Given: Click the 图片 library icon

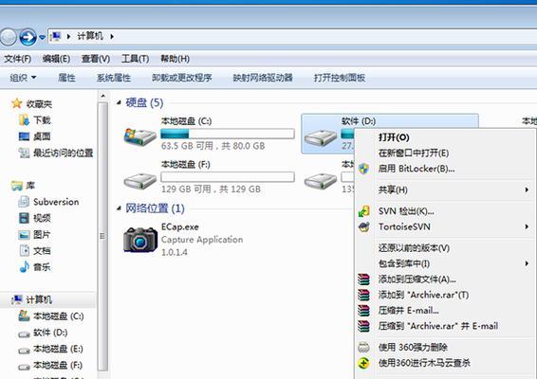Looking at the screenshot, I should coord(24,234).
